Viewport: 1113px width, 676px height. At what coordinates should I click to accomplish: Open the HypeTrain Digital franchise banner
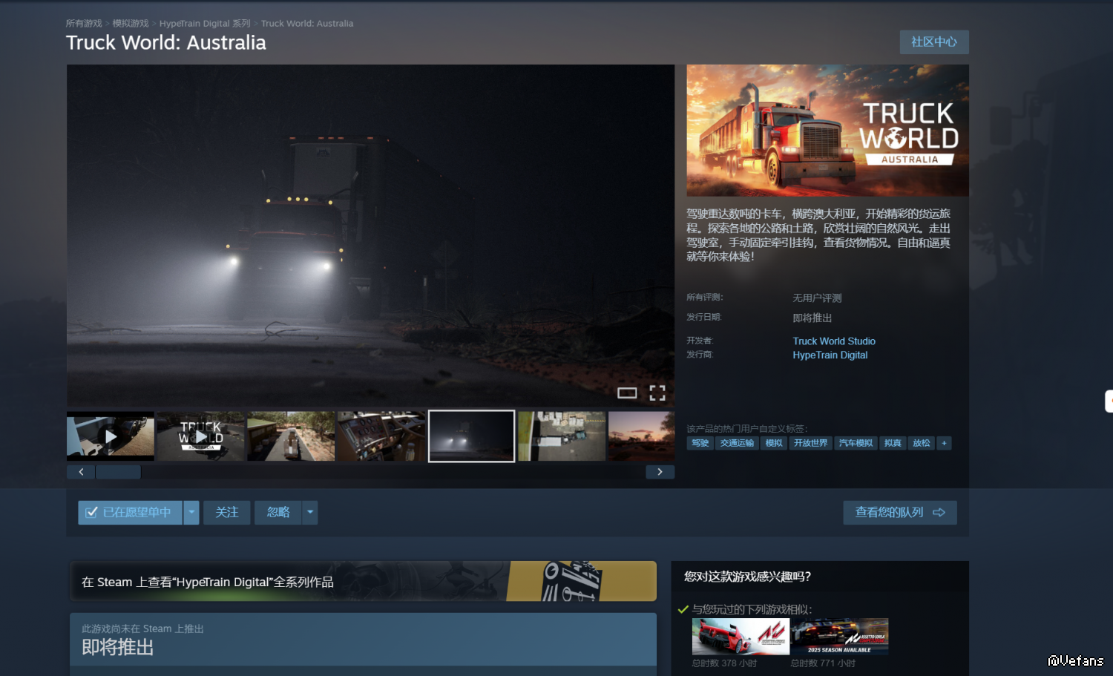[363, 582]
